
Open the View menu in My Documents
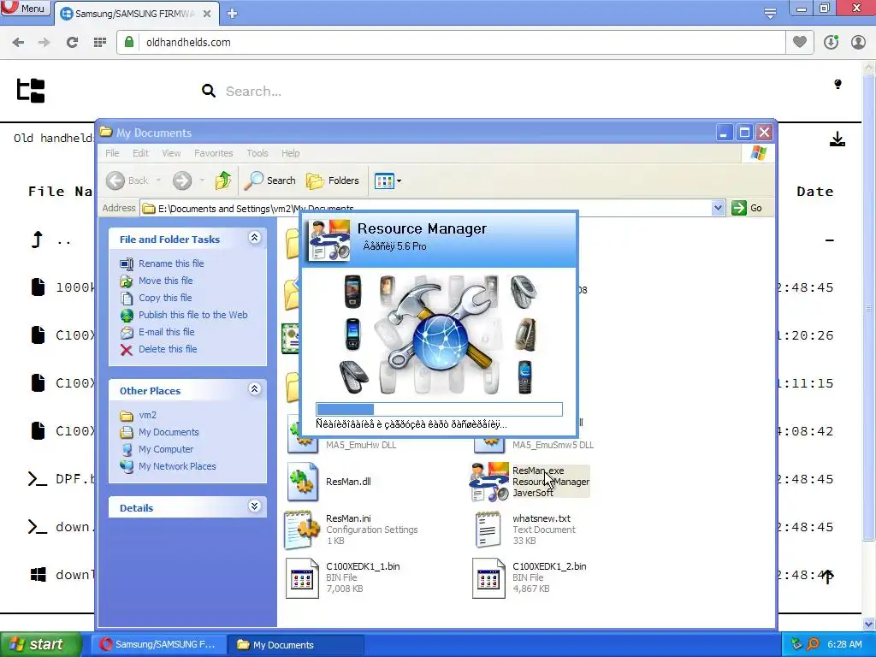pos(171,153)
